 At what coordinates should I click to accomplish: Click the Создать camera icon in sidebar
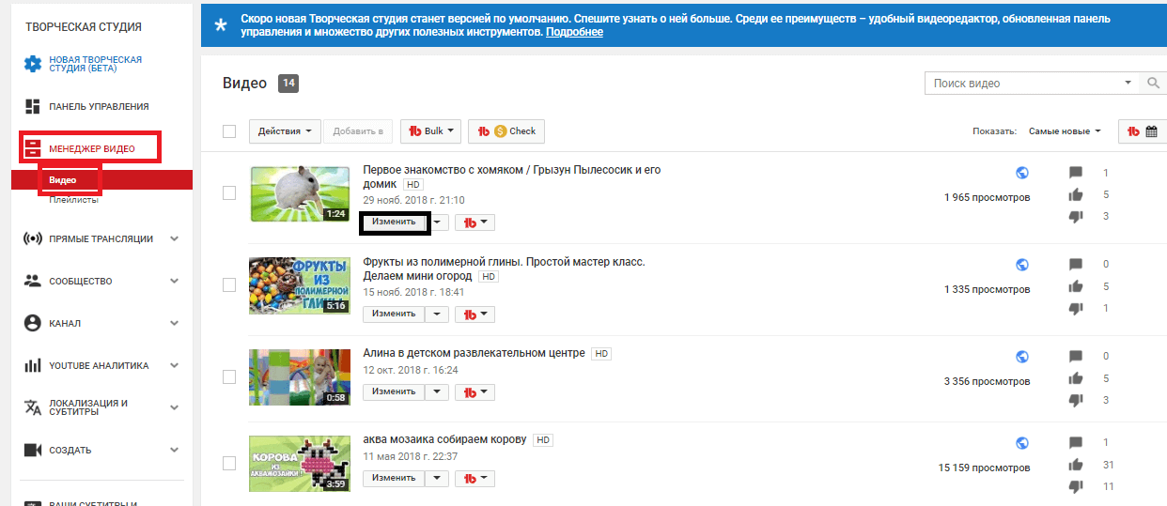(33, 450)
